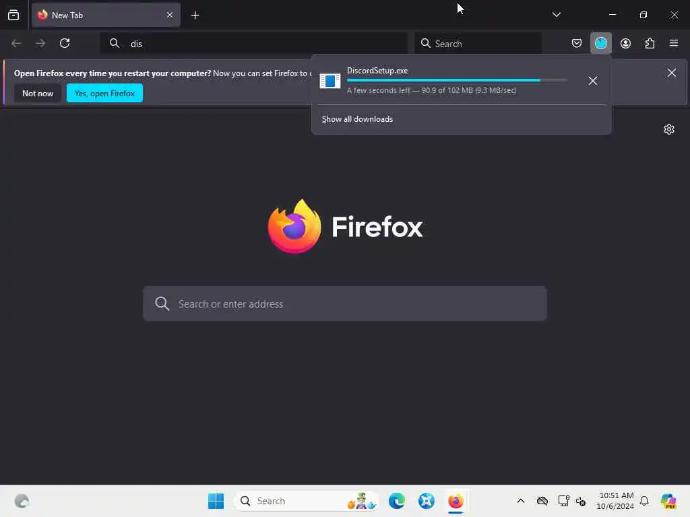The width and height of the screenshot is (690, 517).
Task: Open Show all downloads
Action: click(x=357, y=119)
